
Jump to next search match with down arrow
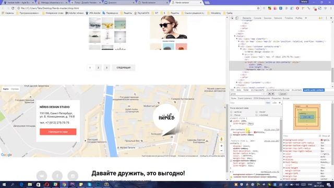tap(272, 94)
